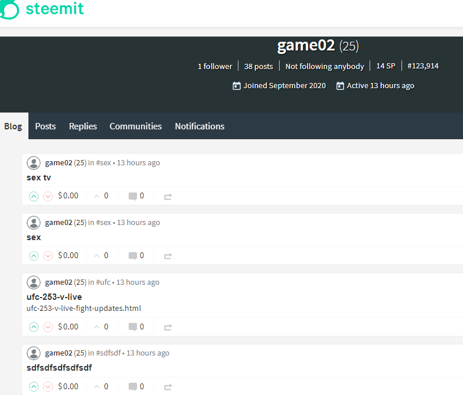463x395 pixels.
Task: Resteem the "sex tv" post
Action: [168, 197]
